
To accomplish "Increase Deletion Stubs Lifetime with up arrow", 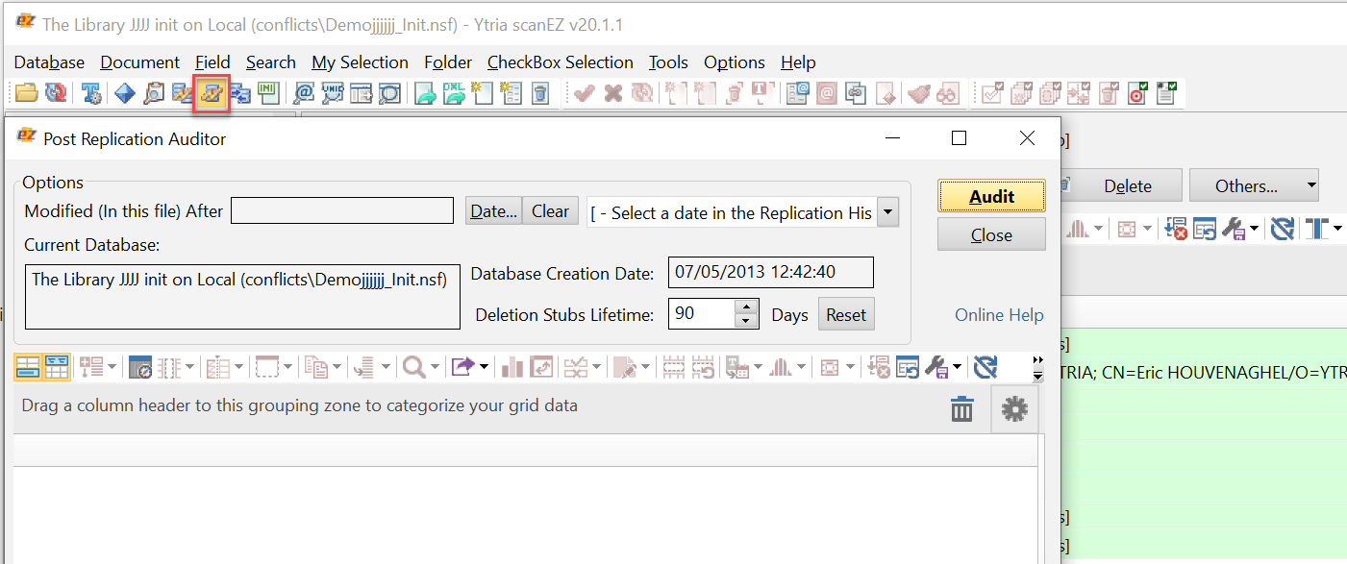I will (x=747, y=307).
